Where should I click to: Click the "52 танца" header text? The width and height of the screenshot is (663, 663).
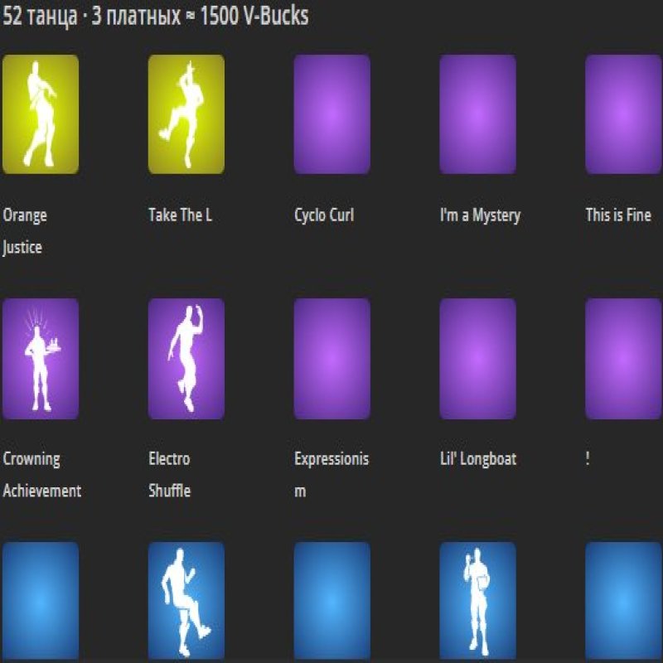coord(41,17)
